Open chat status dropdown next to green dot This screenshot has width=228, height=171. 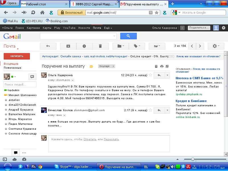point(15,77)
